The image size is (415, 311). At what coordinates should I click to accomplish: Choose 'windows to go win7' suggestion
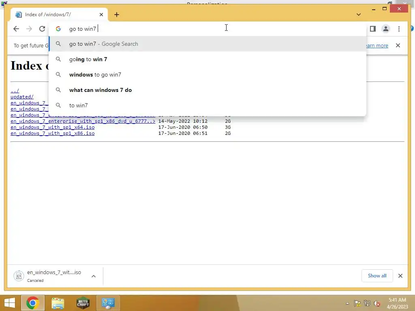click(208, 75)
